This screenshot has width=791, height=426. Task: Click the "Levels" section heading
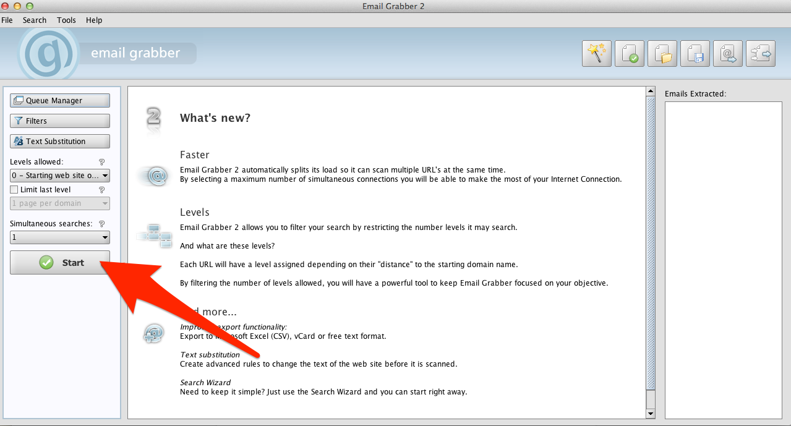195,212
